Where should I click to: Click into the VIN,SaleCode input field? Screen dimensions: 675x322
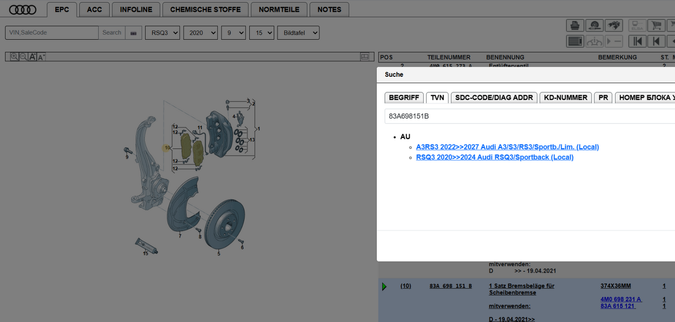point(52,33)
